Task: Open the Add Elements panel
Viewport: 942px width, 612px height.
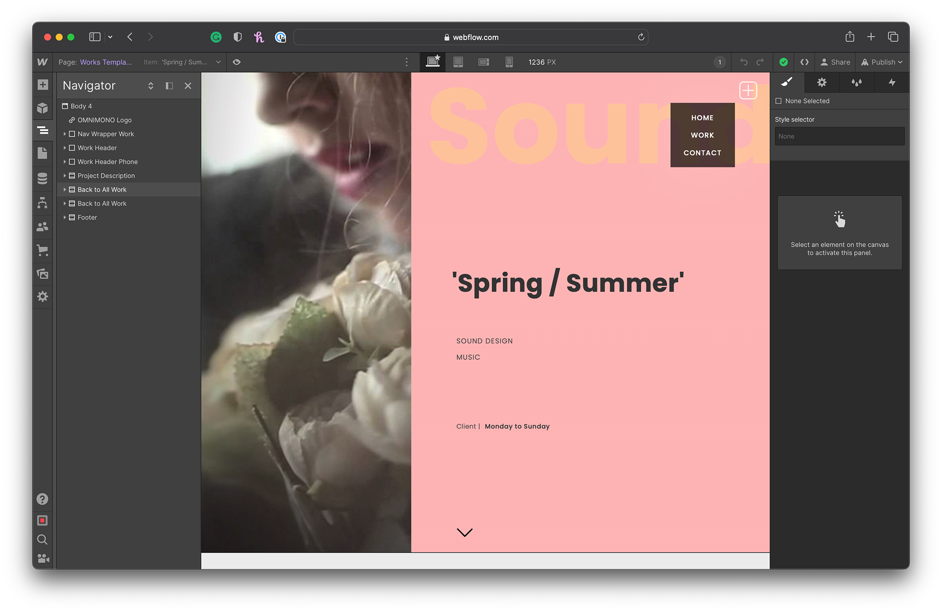Action: (x=43, y=85)
